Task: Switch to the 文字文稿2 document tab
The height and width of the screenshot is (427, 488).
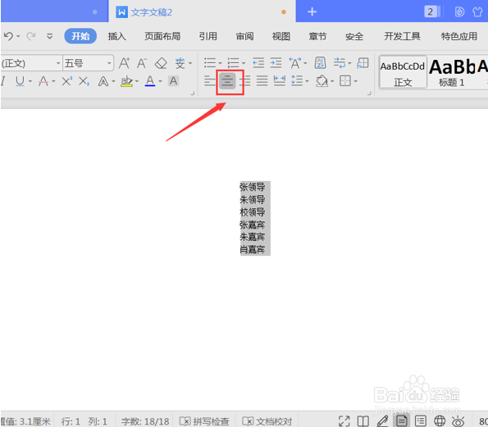Action: pos(202,12)
